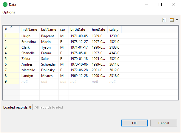Click the Data dialog application icon
Screen dimensions: 181x133
pos(4,4)
